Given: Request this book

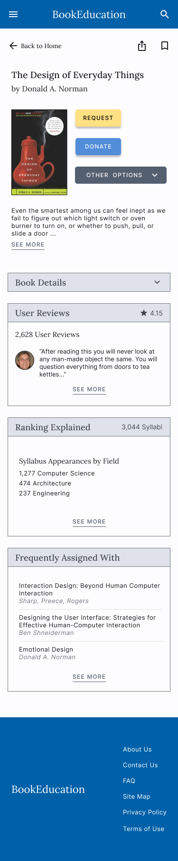Looking at the screenshot, I should tap(98, 118).
